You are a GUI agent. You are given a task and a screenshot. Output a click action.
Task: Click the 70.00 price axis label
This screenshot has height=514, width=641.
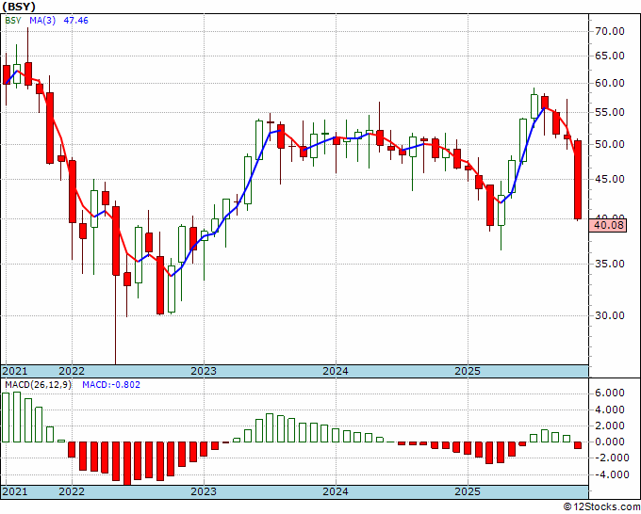click(x=610, y=31)
